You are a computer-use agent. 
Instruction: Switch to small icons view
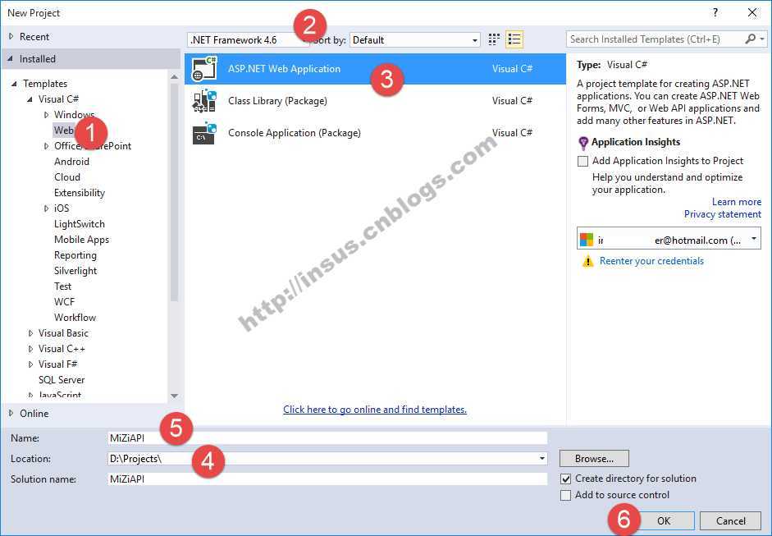[494, 39]
